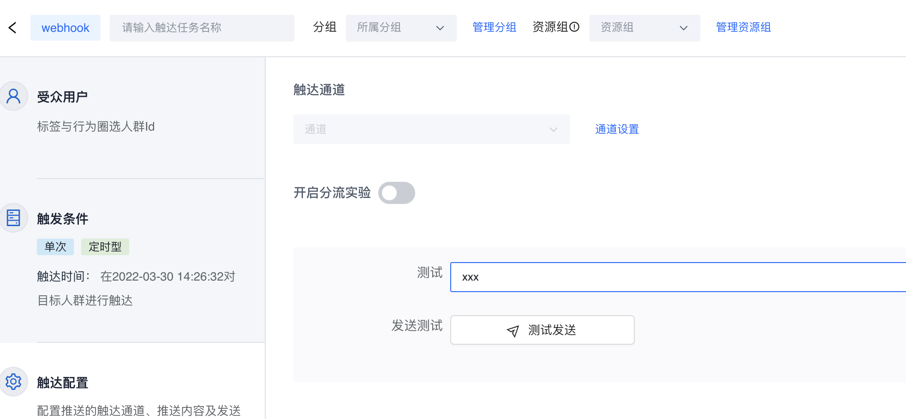Open the 通道设置 link

617,129
